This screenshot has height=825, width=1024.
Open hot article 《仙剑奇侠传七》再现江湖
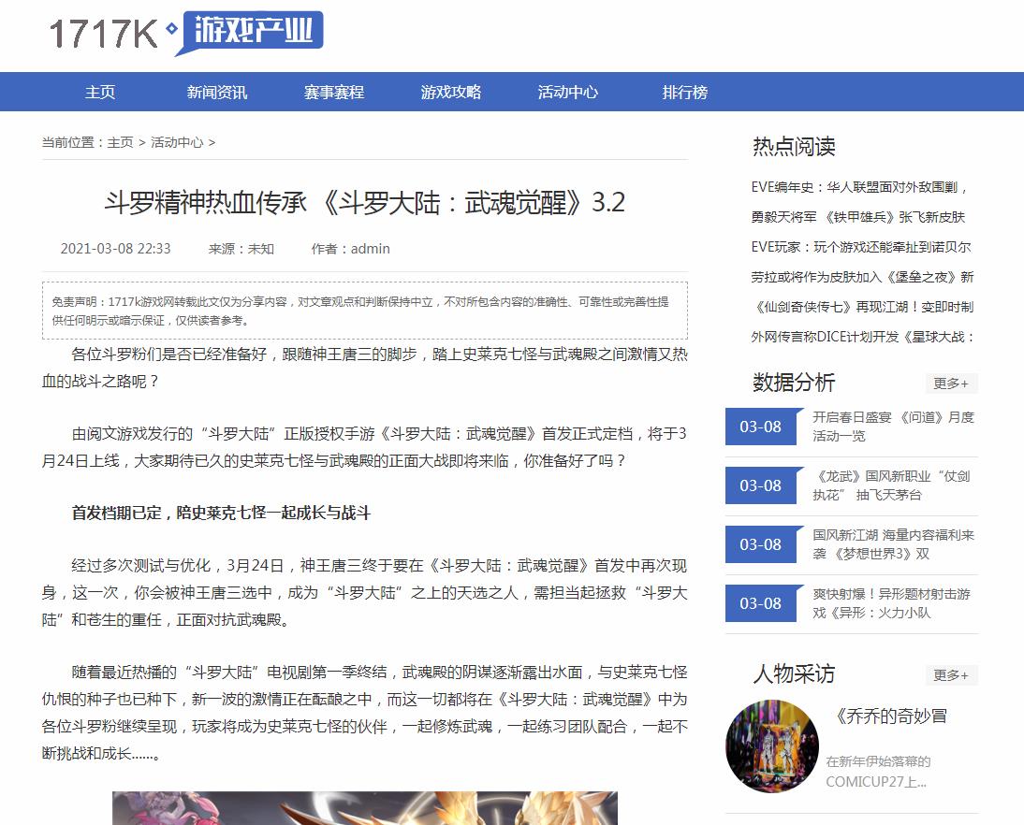[x=862, y=308]
